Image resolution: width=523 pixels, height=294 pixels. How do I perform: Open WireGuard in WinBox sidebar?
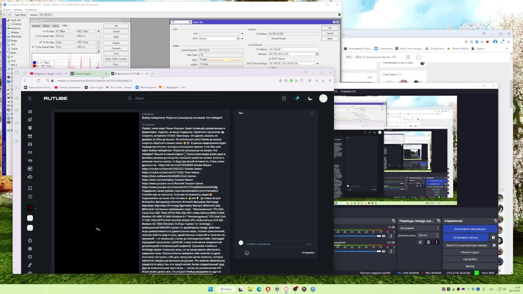[x=16, y=36]
